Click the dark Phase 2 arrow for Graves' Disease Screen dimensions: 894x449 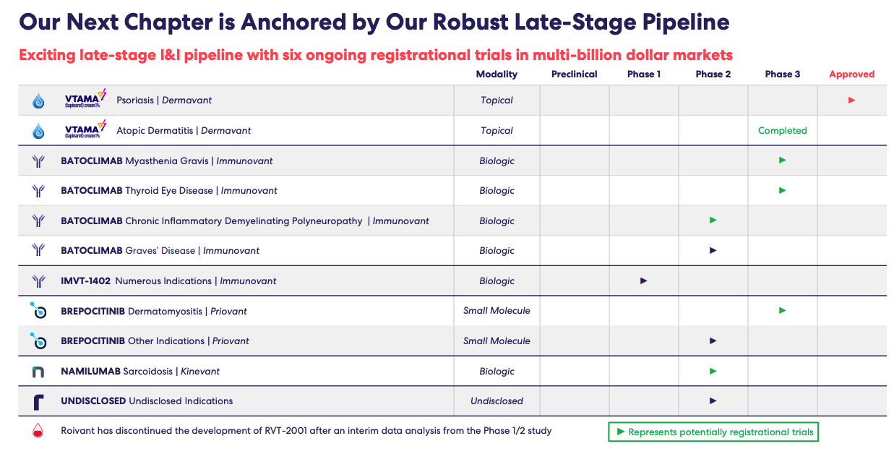click(x=713, y=250)
